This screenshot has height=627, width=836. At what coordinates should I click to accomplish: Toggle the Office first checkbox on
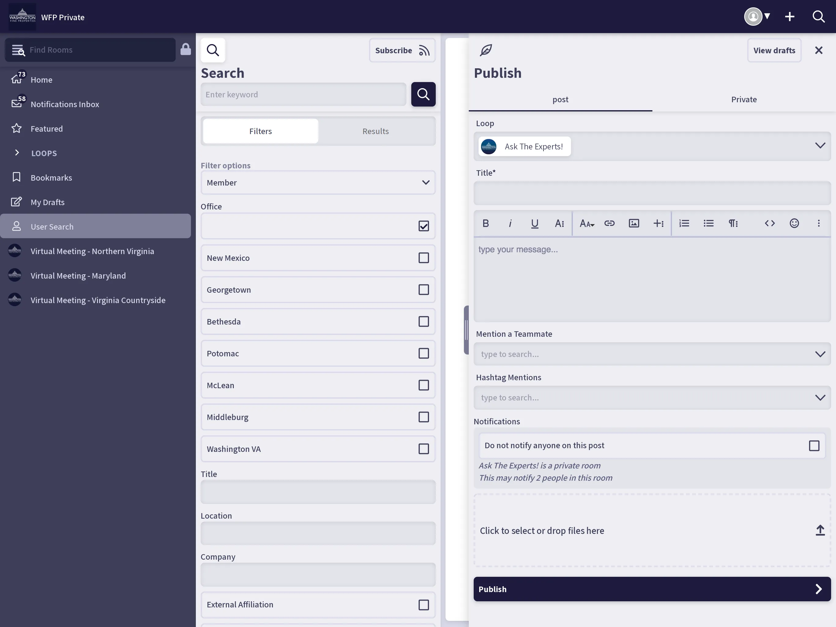(x=423, y=226)
